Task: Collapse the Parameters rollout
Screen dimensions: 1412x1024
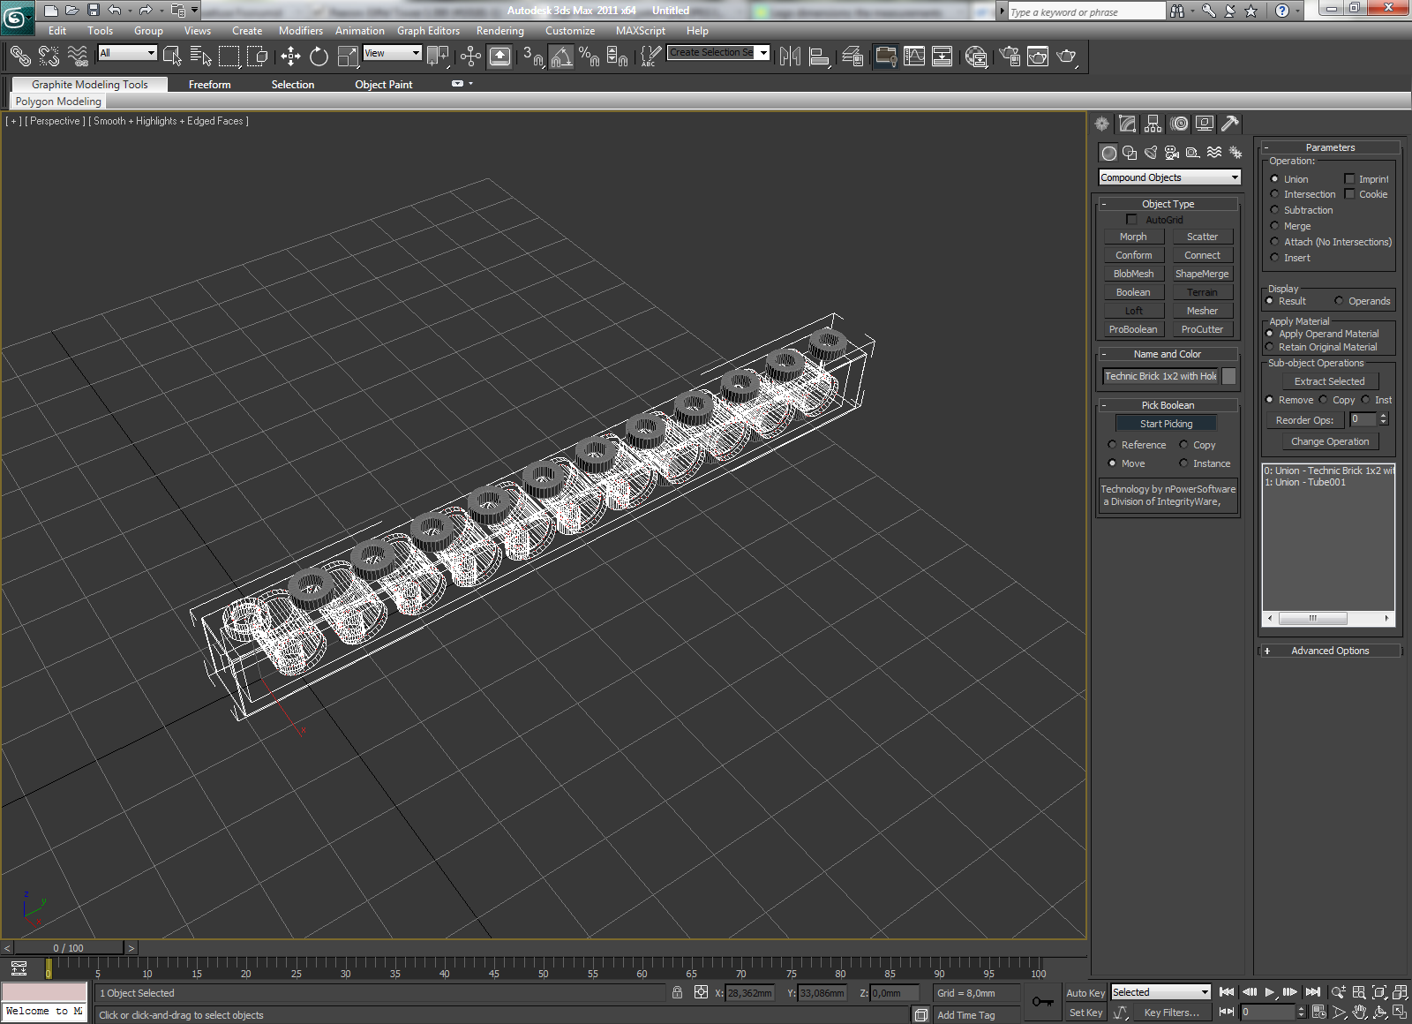Action: click(x=1330, y=147)
